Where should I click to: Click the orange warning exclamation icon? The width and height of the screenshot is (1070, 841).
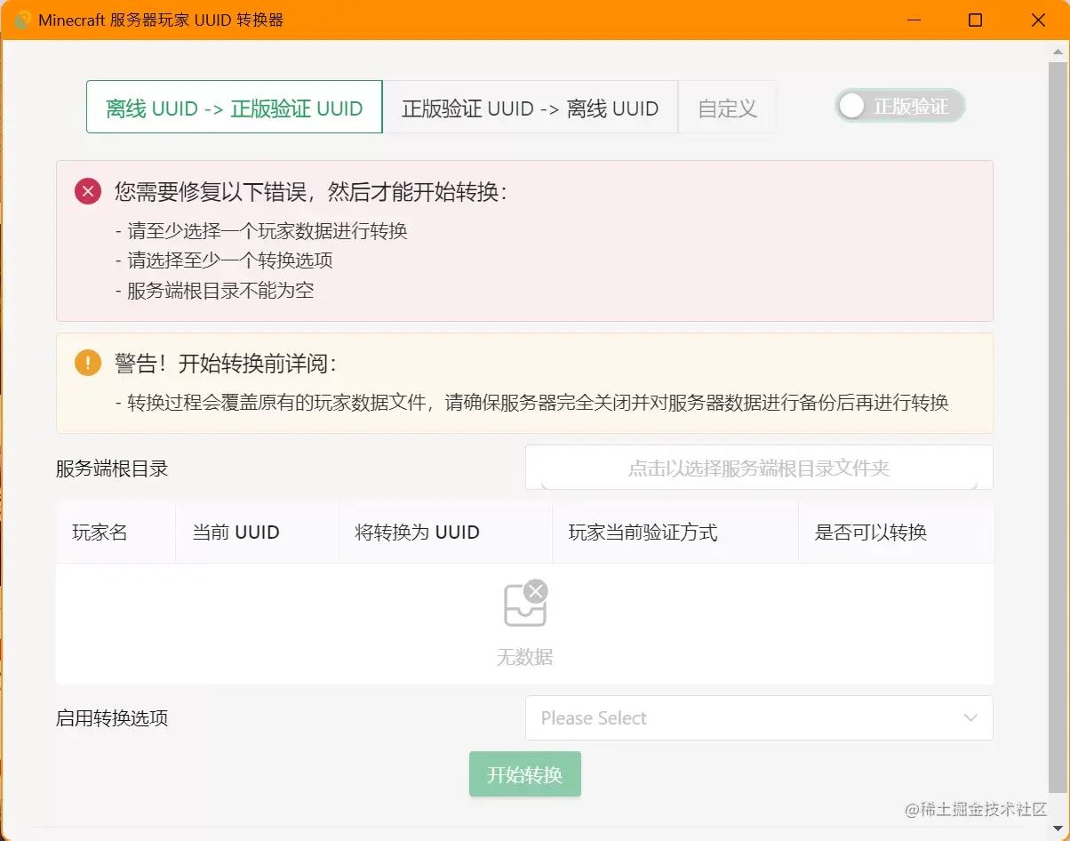click(x=86, y=363)
